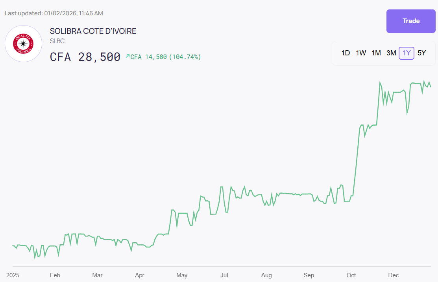Click the Dec label on the time axis
Viewport: 438px width, 282px height.
[394, 275]
